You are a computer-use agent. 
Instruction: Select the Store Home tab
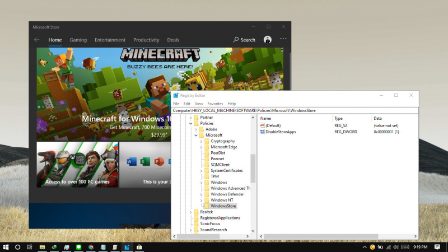coord(55,40)
